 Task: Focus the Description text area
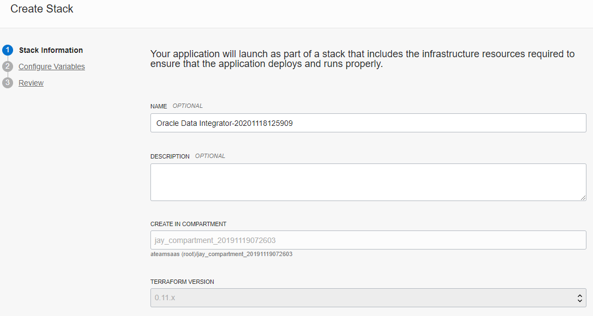[x=368, y=182]
